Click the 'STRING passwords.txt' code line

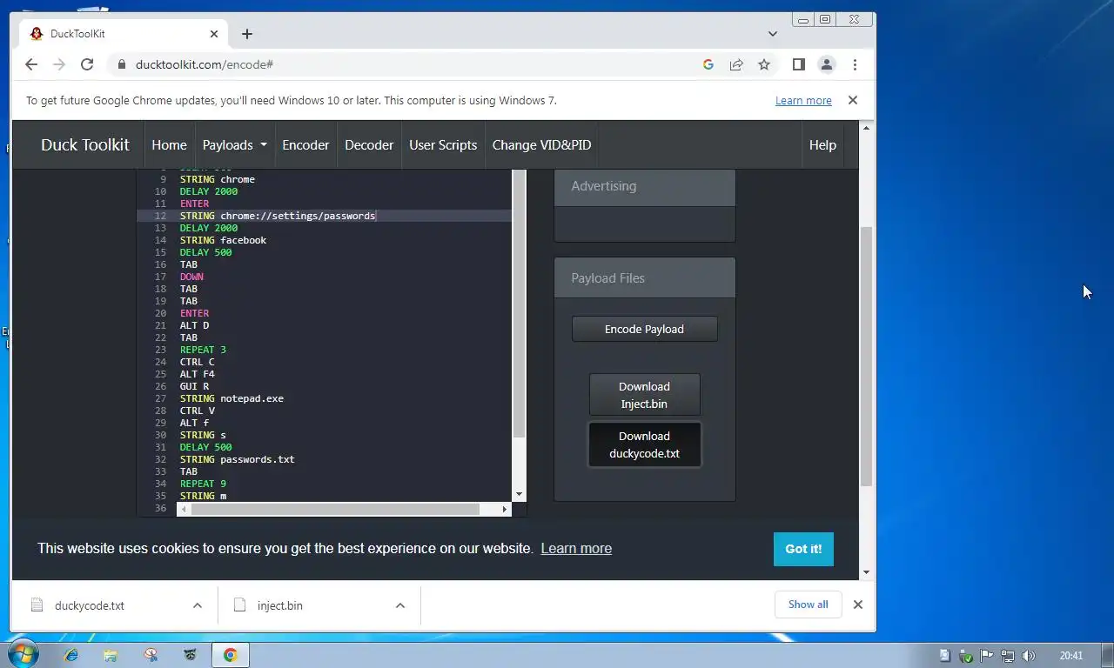pyautogui.click(x=238, y=459)
